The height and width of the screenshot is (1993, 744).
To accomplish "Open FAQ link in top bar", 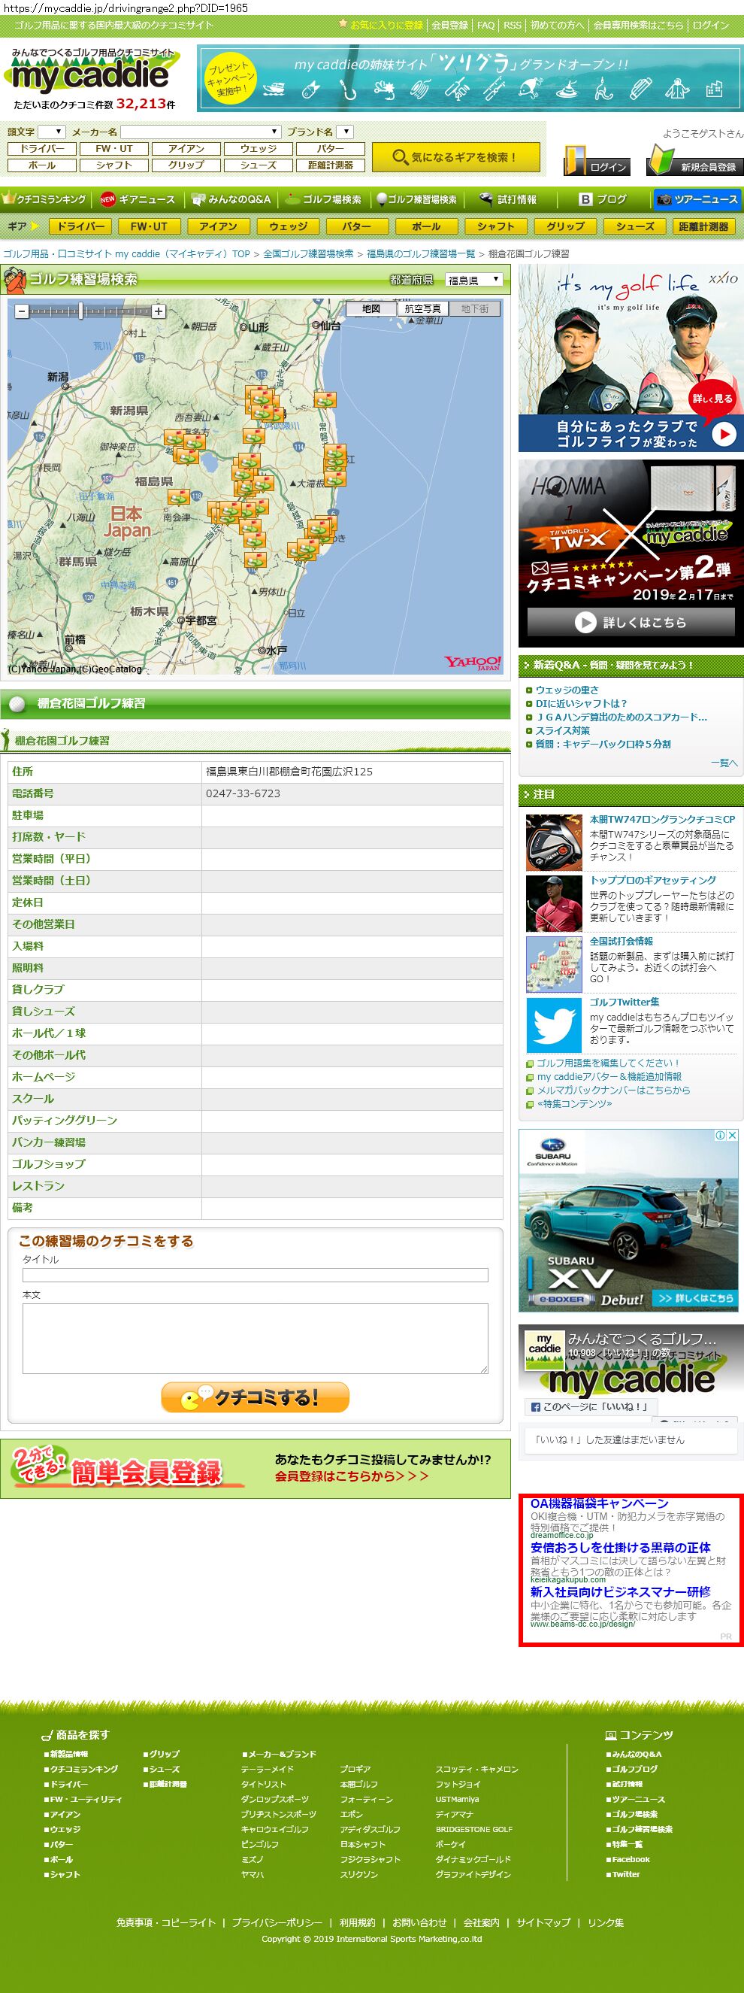I will coord(485,25).
